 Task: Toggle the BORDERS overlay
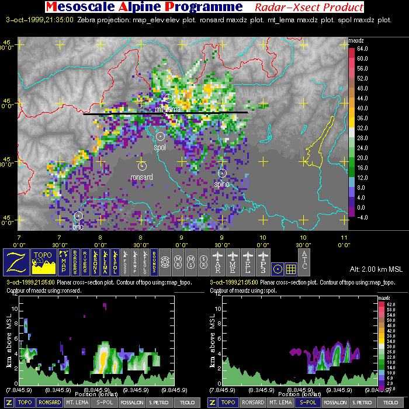tap(77, 261)
